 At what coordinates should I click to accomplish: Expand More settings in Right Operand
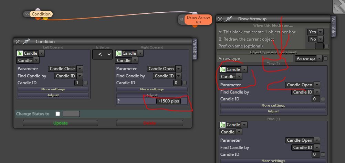(x=152, y=89)
